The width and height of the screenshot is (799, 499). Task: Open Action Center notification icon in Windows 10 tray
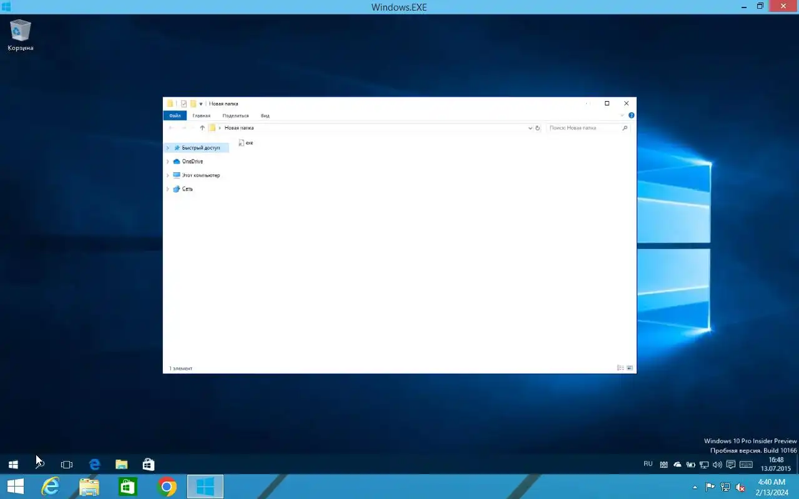(x=731, y=465)
